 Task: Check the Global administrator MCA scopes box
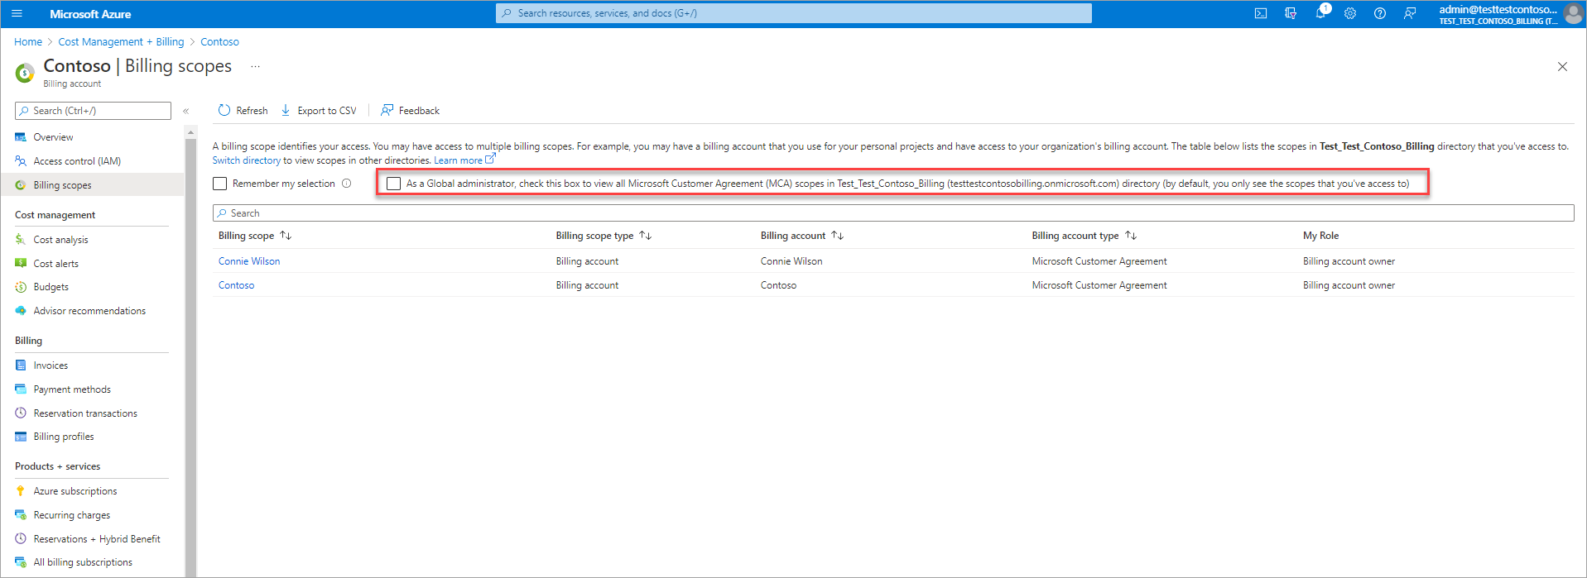point(394,184)
